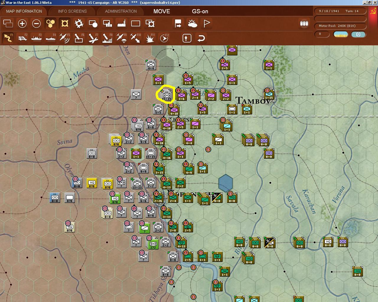Screen dimensions: 378x302
Task: Click the blue-and-yellow weather swatch
Action: click(x=340, y=34)
